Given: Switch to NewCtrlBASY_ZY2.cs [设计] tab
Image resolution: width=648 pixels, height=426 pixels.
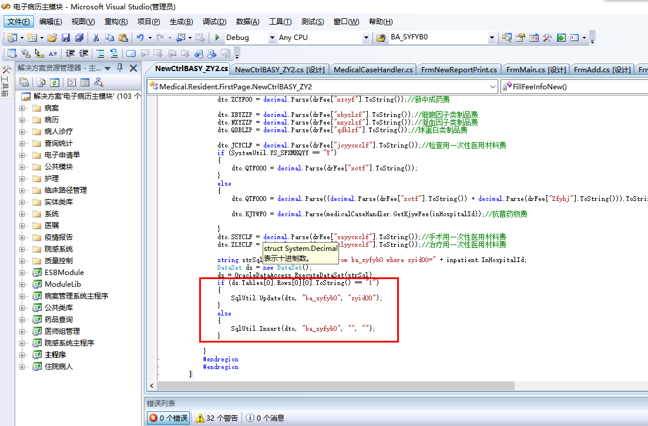Looking at the screenshot, I should pyautogui.click(x=280, y=70).
